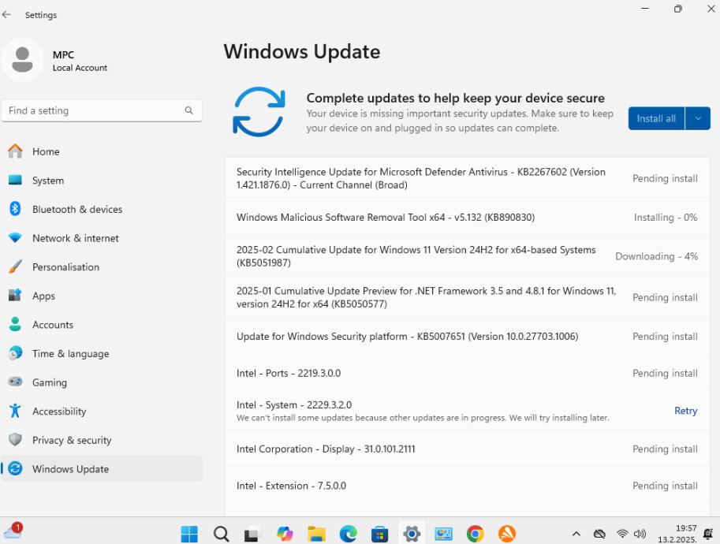The width and height of the screenshot is (720, 544).
Task: Expand the Install all dropdown arrow
Action: pos(698,118)
